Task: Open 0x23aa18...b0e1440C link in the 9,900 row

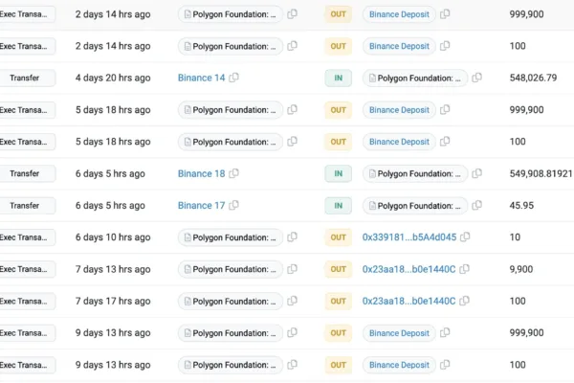Action: [408, 269]
